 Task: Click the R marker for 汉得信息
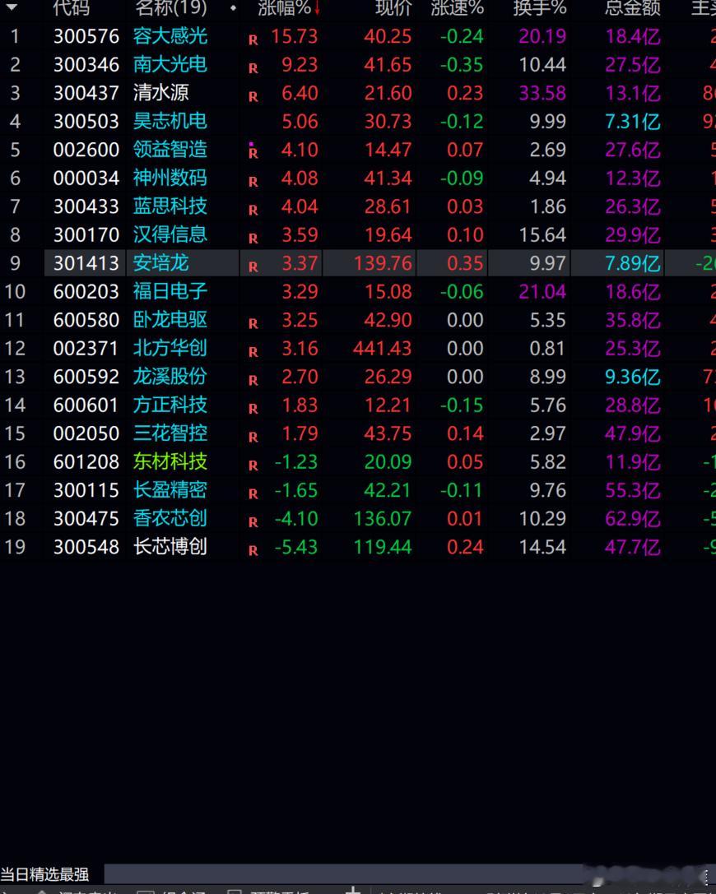pos(253,239)
